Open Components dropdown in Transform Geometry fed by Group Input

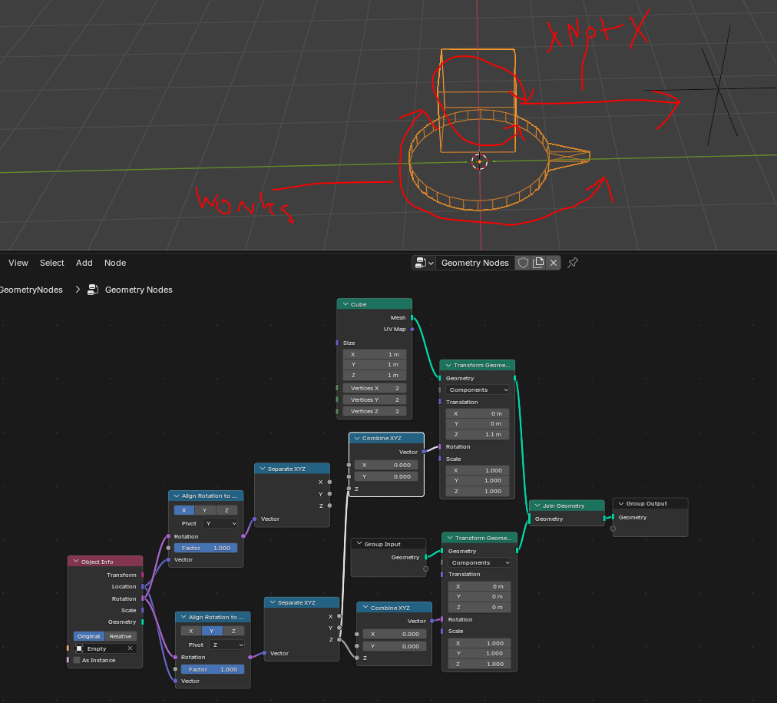coord(479,562)
